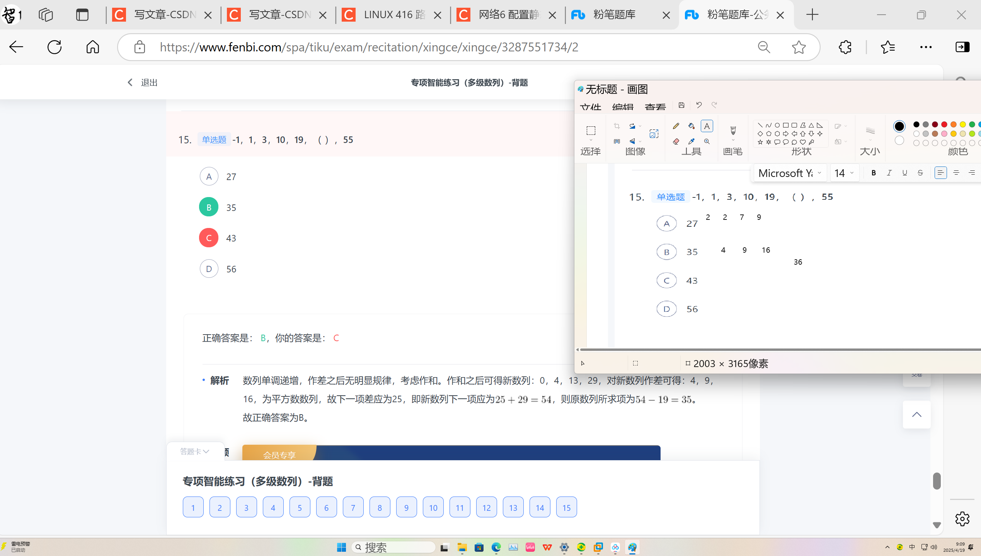Click the Undo arrow in Paint
The height and width of the screenshot is (556, 981).
pyautogui.click(x=698, y=105)
